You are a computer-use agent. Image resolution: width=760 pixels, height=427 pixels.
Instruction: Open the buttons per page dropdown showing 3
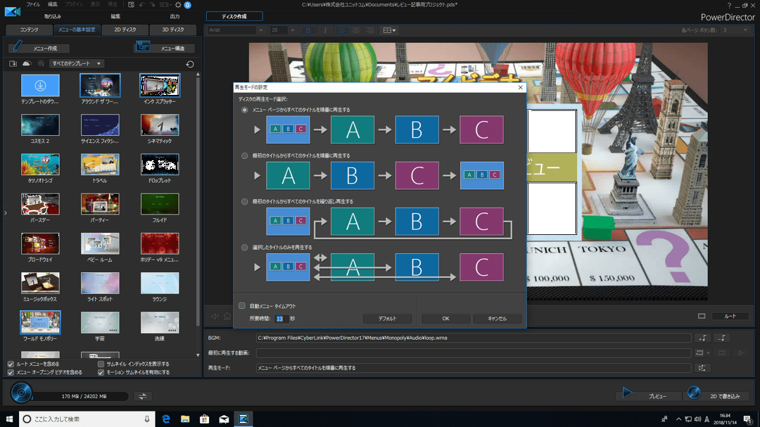point(735,30)
